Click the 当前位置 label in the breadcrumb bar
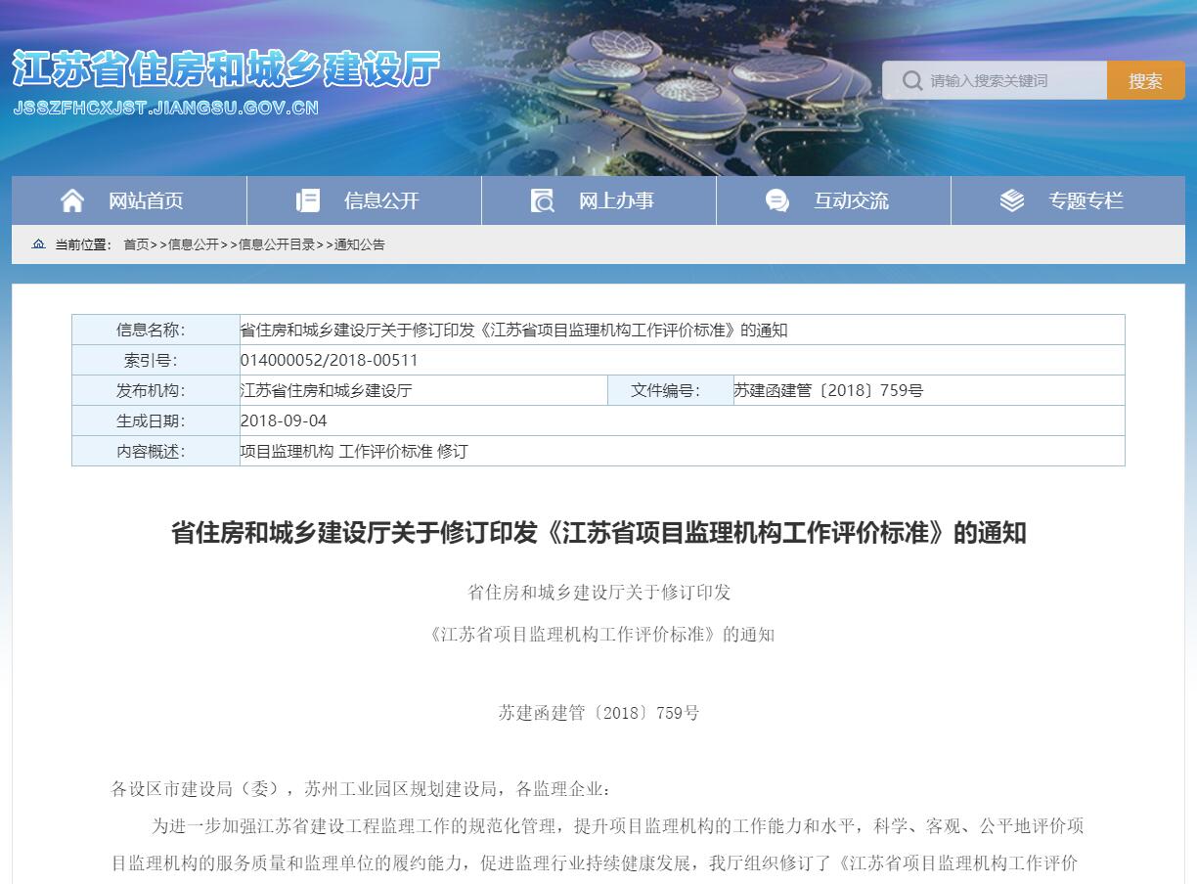The height and width of the screenshot is (884, 1197). pos(82,244)
